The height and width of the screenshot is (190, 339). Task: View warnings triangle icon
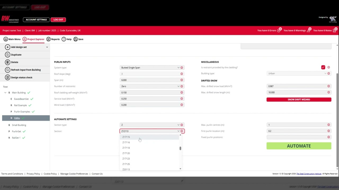[x=309, y=30]
